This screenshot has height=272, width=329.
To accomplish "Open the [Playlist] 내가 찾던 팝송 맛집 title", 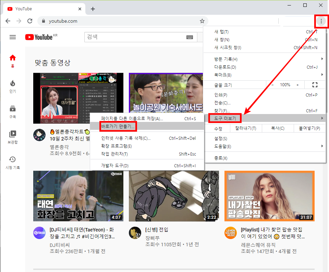I will point(272,233).
